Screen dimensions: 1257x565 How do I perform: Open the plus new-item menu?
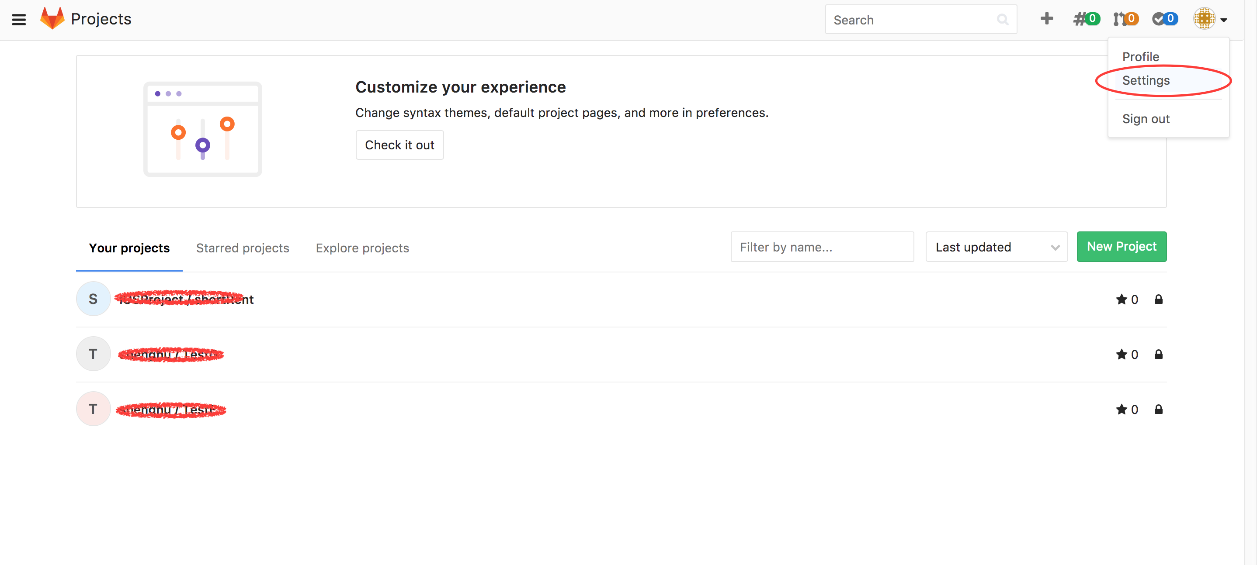tap(1046, 19)
